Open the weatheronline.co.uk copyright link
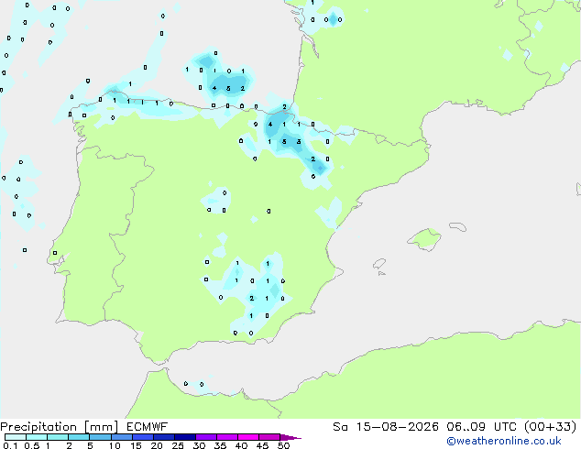Screen dimensions: 581x449 click(503, 441)
